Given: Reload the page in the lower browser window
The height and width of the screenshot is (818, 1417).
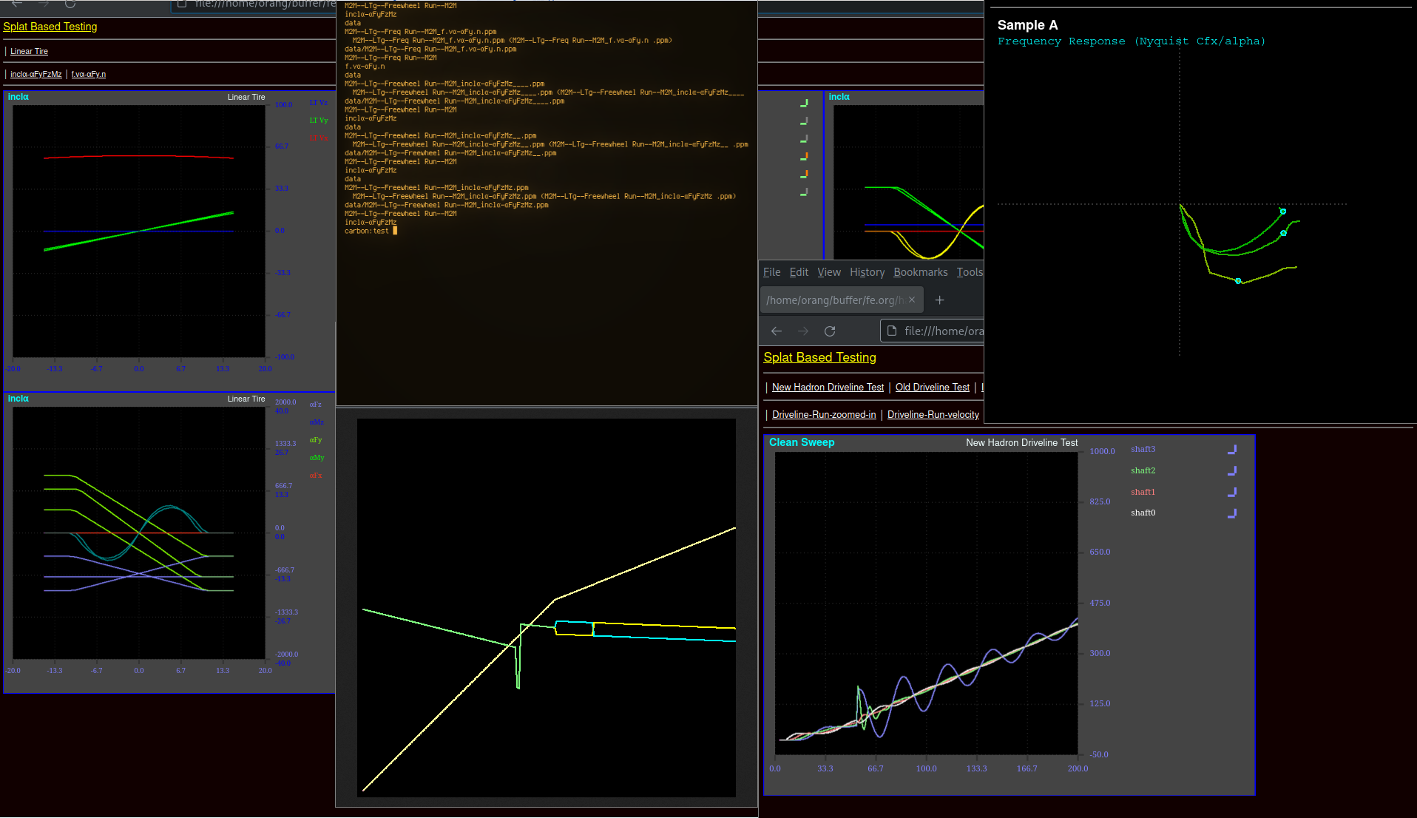Looking at the screenshot, I should pos(830,331).
